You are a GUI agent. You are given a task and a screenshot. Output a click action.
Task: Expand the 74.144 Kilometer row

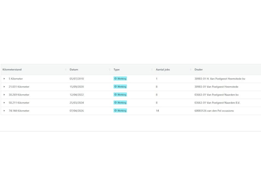click(4, 111)
